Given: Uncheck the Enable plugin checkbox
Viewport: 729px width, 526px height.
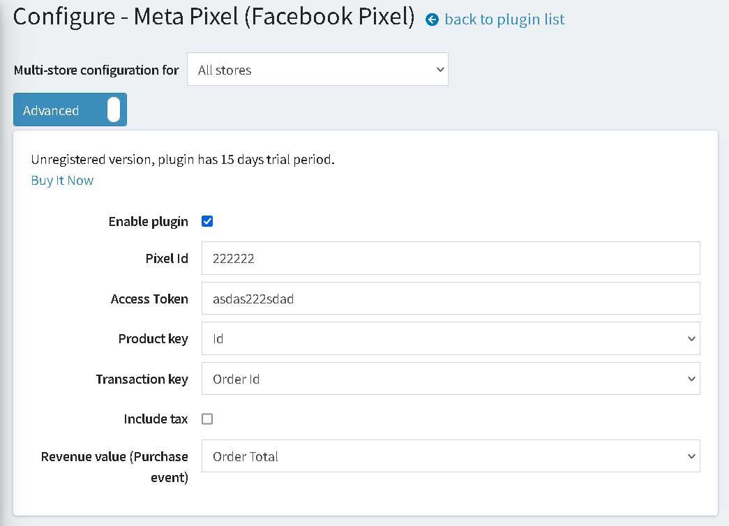Looking at the screenshot, I should [x=207, y=221].
